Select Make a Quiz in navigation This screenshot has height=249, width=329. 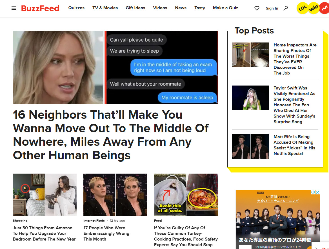coord(225,8)
